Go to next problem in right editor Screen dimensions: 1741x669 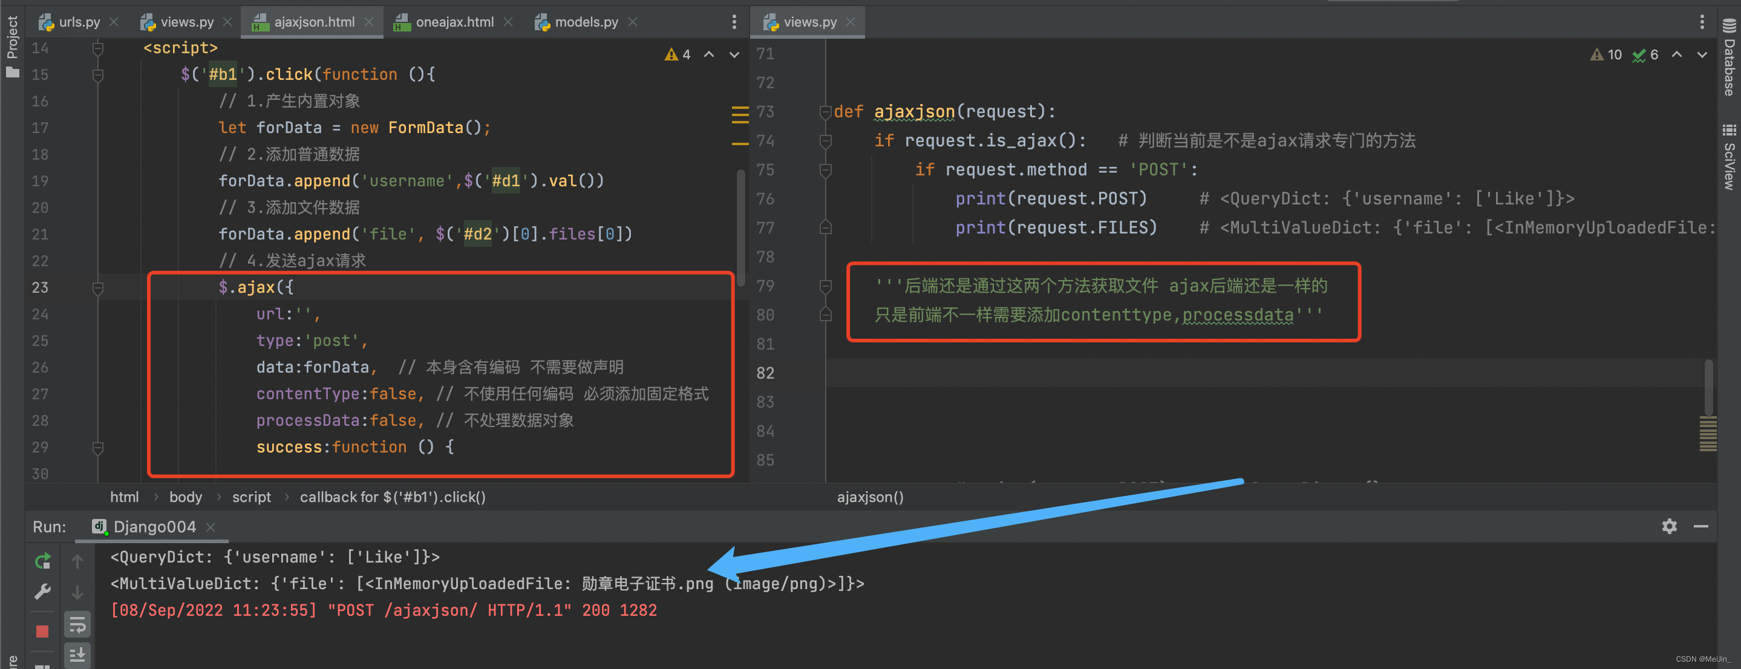[x=1702, y=54]
